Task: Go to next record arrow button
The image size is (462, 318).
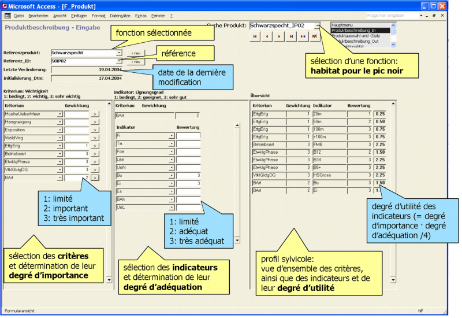Action: click(279, 36)
